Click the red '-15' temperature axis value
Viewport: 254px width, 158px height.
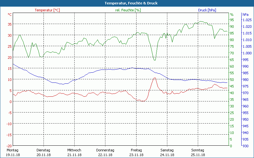pyautogui.click(x=9, y=135)
